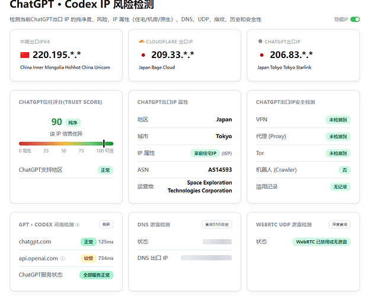Click the 地区 value Japan
Viewport: 381px width, 296px height.
point(224,120)
